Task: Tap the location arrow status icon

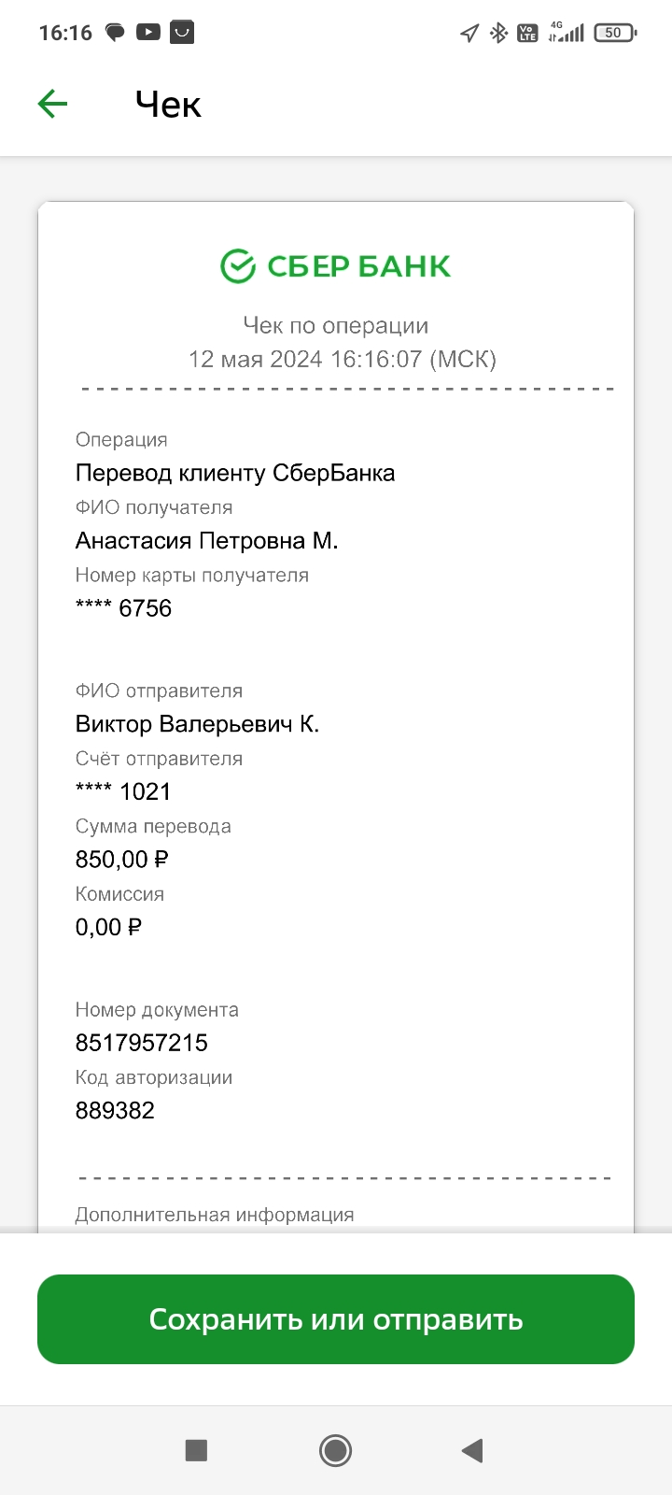Action: point(469,34)
